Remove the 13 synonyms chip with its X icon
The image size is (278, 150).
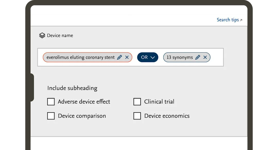[x=205, y=57]
